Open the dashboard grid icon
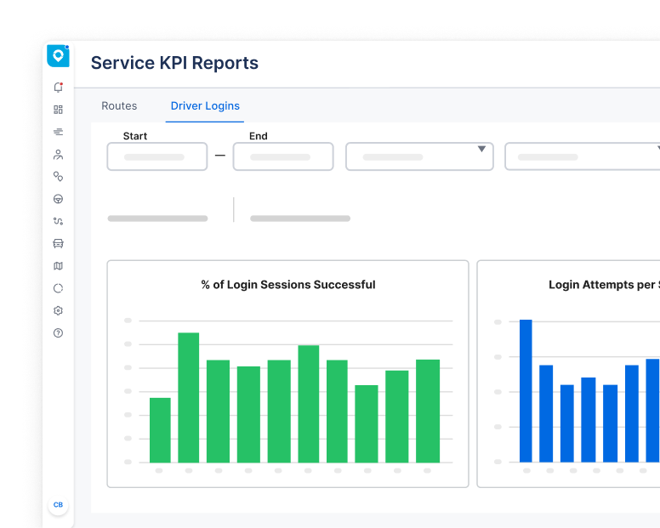Screen dimensions: 660x528 58,110
